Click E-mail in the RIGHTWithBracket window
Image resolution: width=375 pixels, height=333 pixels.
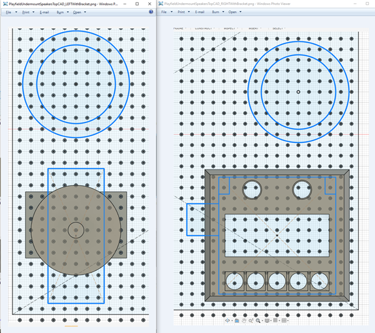pyautogui.click(x=200, y=12)
